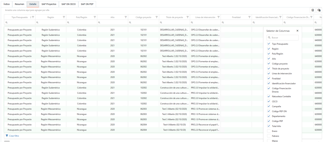Uncheck Código proyecto in column selector

click(x=269, y=64)
